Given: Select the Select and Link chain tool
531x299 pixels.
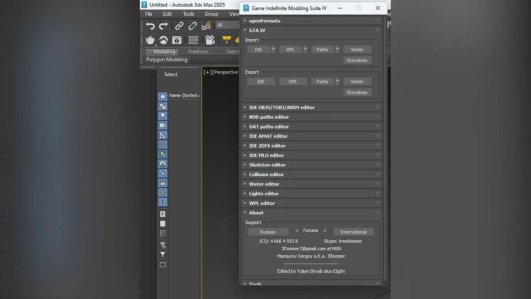Looking at the screenshot, I should click(x=179, y=26).
